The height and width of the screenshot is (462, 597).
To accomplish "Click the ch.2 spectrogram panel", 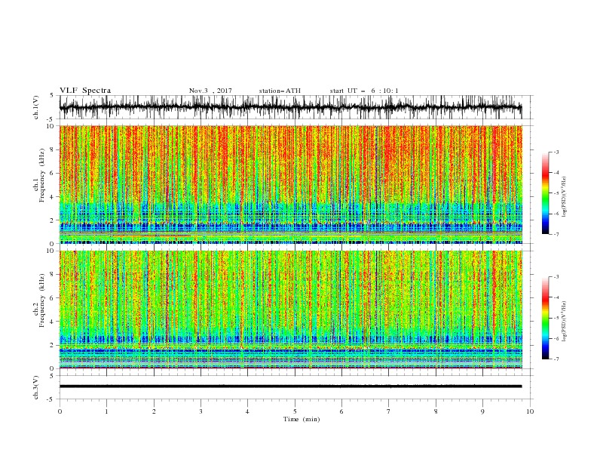I will click(290, 310).
